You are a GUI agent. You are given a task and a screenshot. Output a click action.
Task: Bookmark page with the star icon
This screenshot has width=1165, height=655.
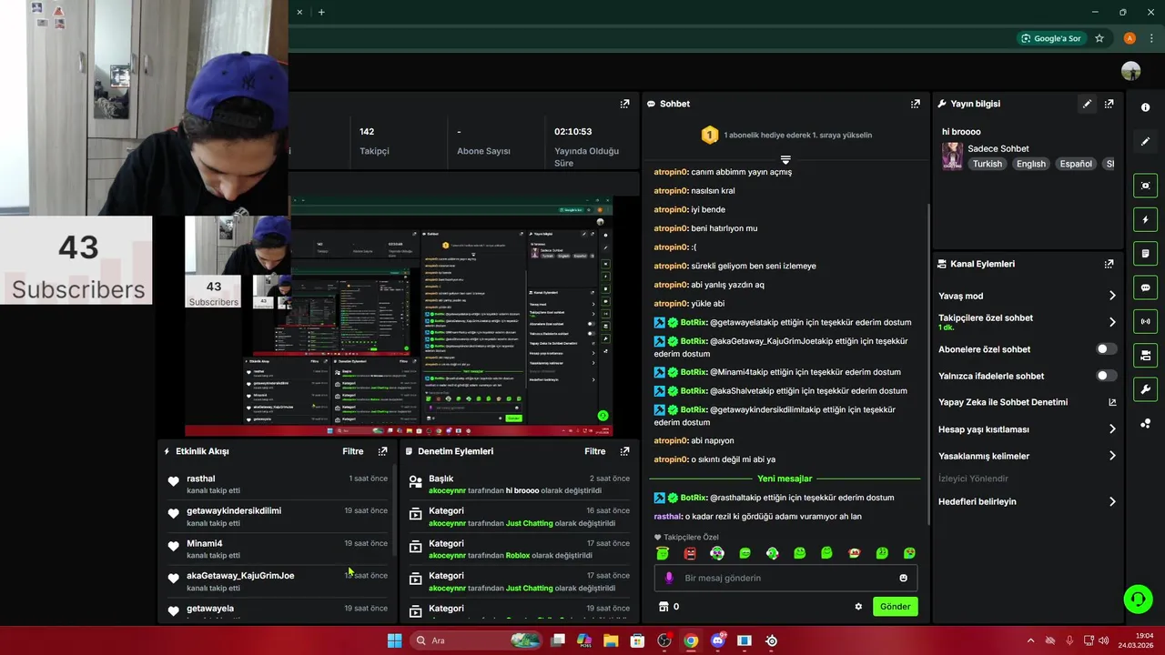click(x=1099, y=38)
